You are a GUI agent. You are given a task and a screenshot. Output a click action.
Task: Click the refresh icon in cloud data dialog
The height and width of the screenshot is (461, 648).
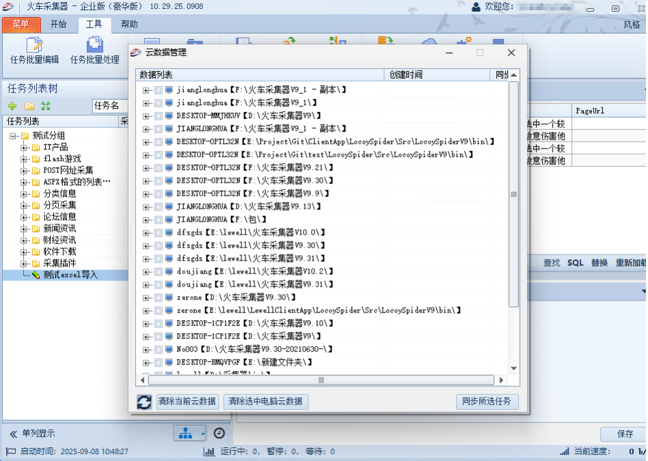(144, 401)
